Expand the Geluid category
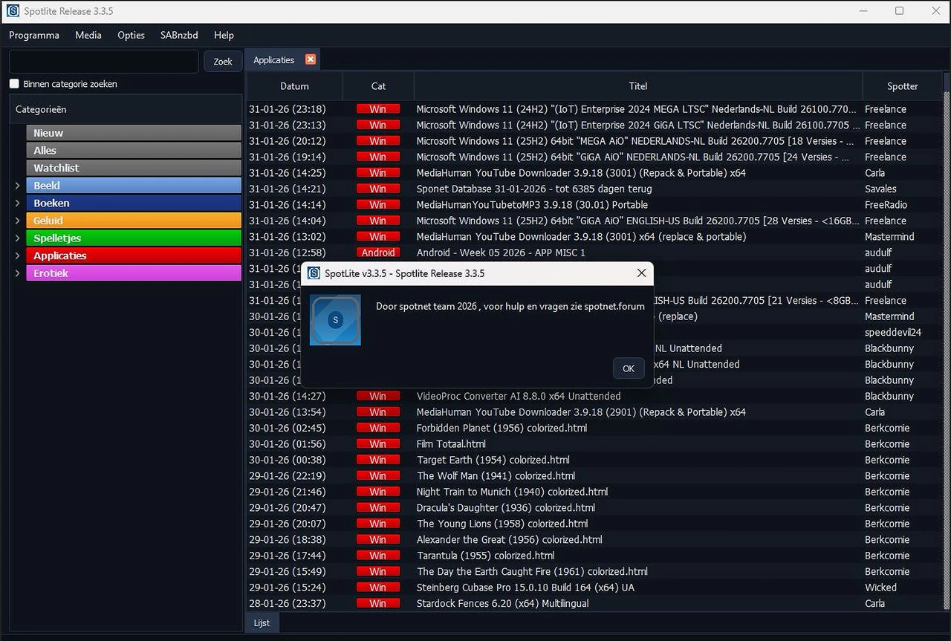 point(16,220)
